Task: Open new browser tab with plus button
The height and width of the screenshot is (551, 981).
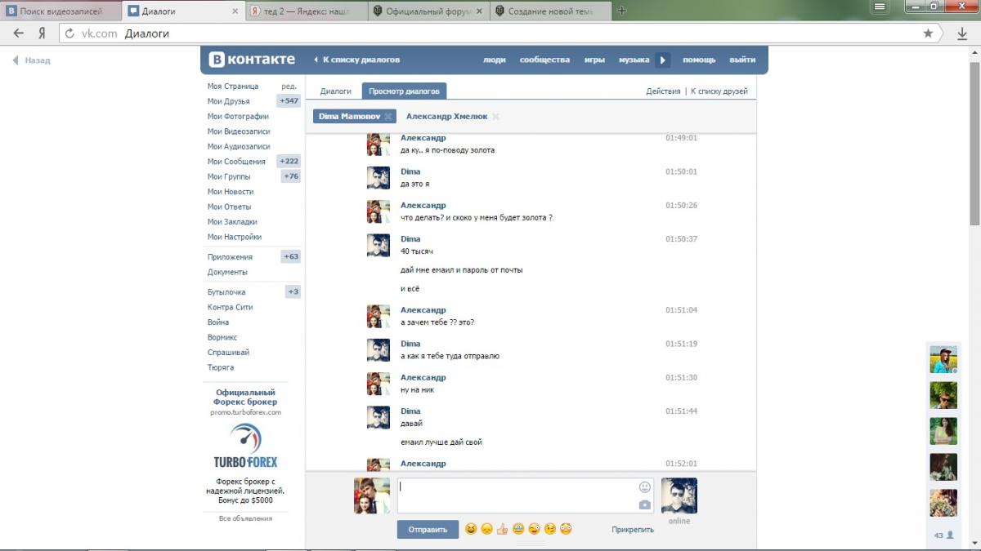Action: pos(622,11)
